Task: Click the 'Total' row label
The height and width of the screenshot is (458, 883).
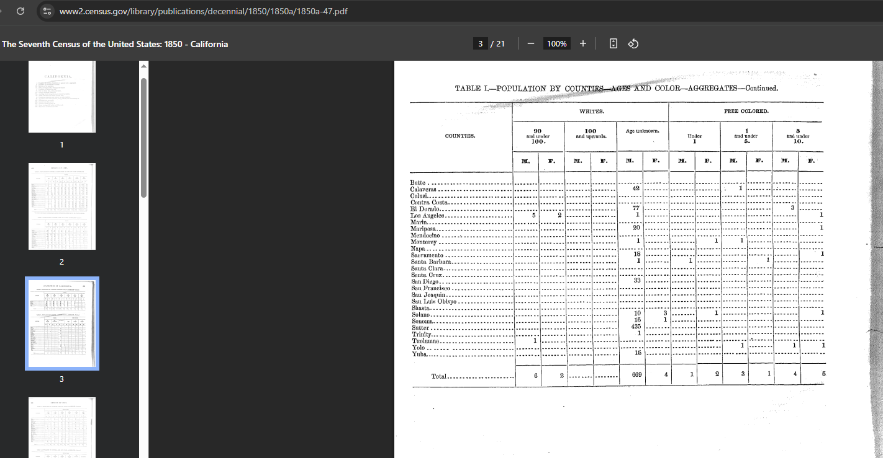Action: (439, 376)
